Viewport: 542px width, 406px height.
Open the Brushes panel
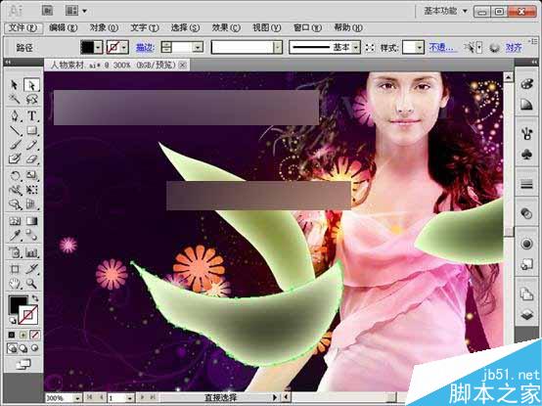[526, 133]
